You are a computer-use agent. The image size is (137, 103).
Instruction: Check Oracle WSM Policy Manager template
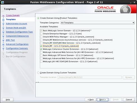point(41,37)
